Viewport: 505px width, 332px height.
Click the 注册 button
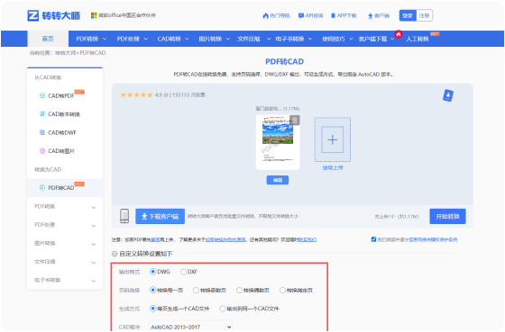click(x=424, y=15)
